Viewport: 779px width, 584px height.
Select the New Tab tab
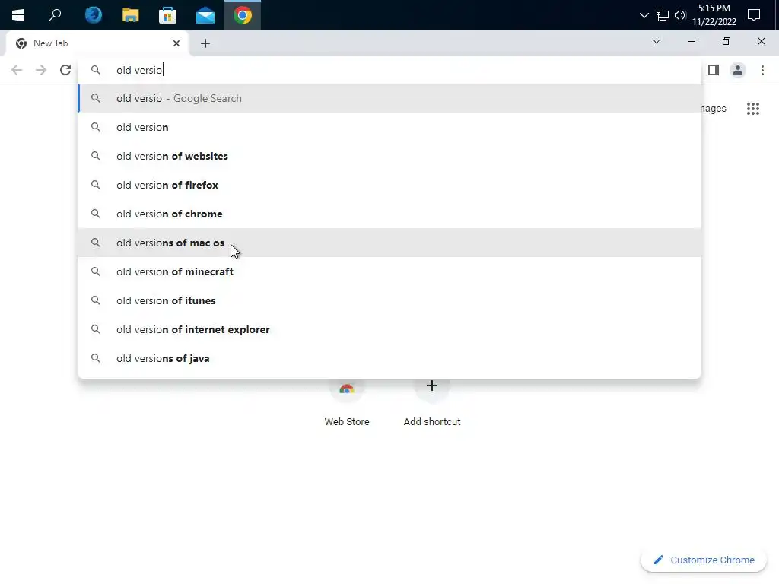click(x=97, y=43)
